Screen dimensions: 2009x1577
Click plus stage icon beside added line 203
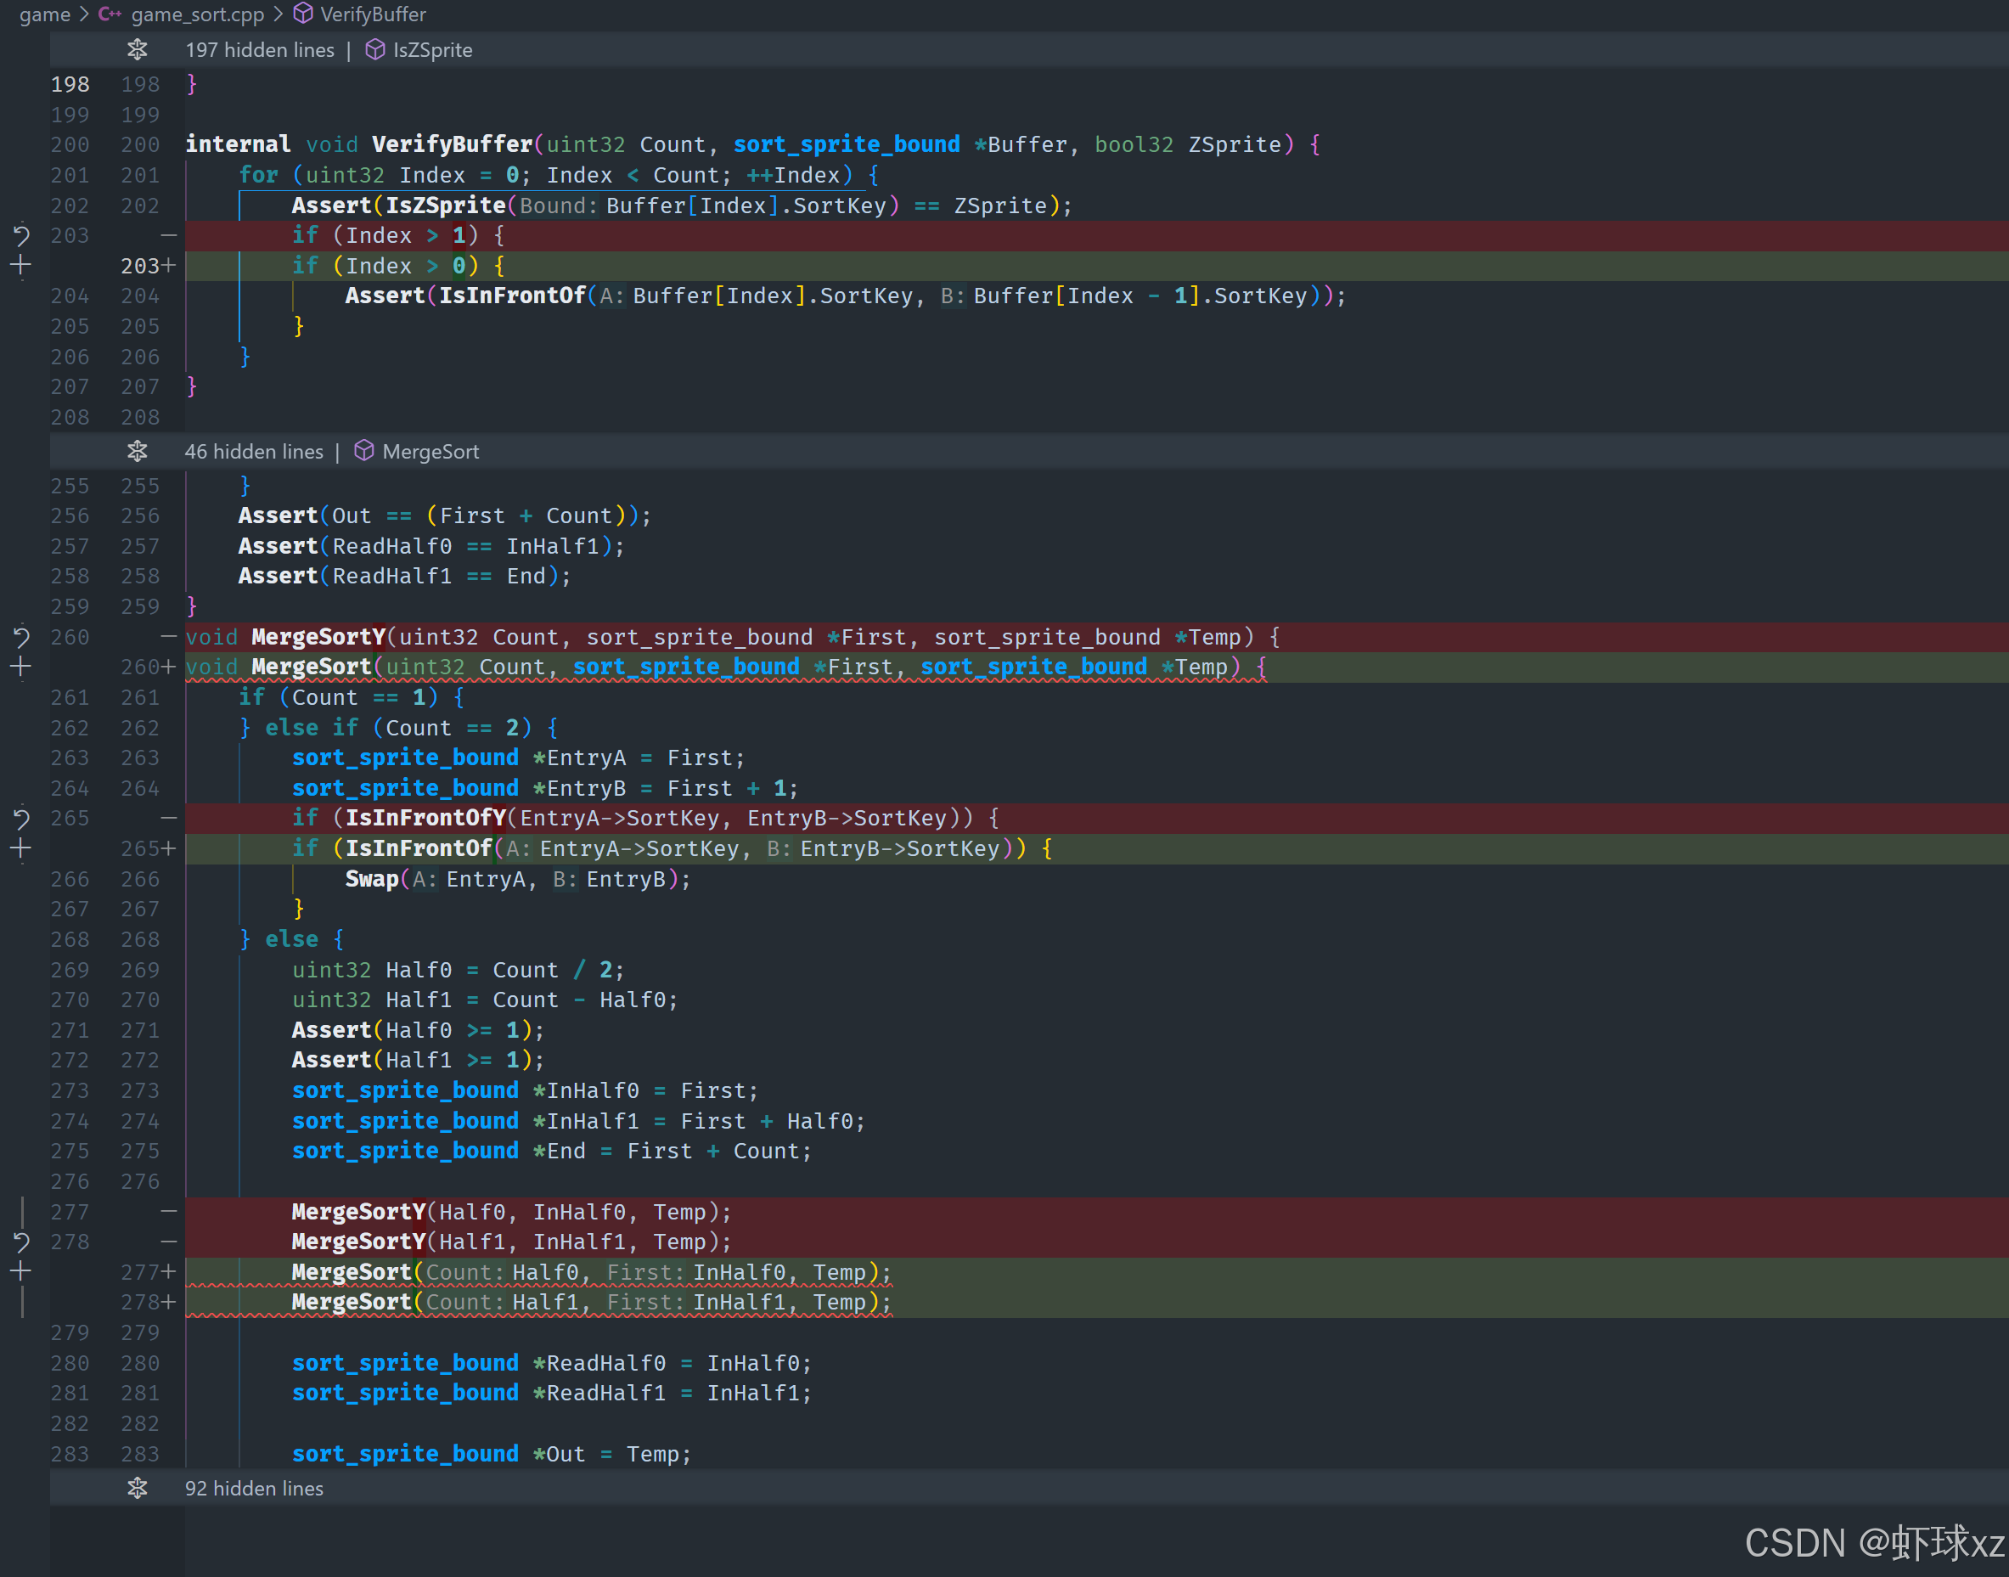point(21,266)
